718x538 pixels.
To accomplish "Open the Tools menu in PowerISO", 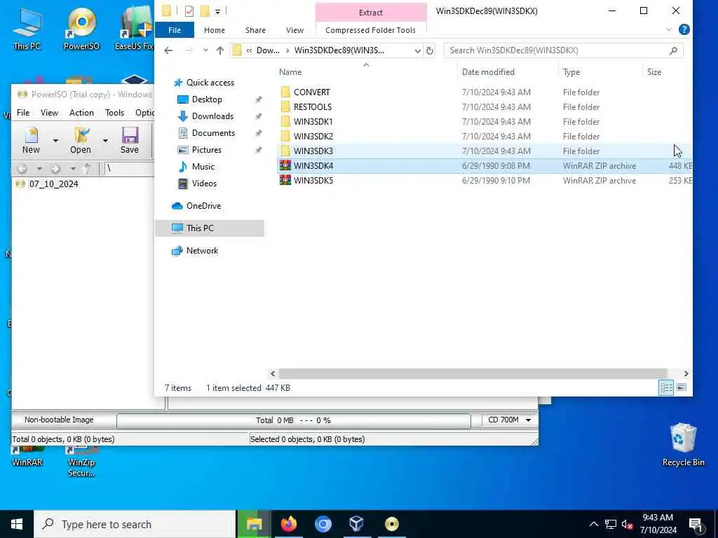I will pos(114,113).
